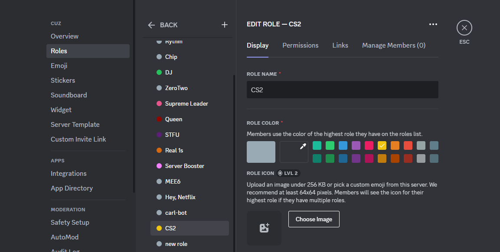Viewport: 500px width, 252px height.
Task: Click the role icon upload placeholder
Action: pos(264,228)
